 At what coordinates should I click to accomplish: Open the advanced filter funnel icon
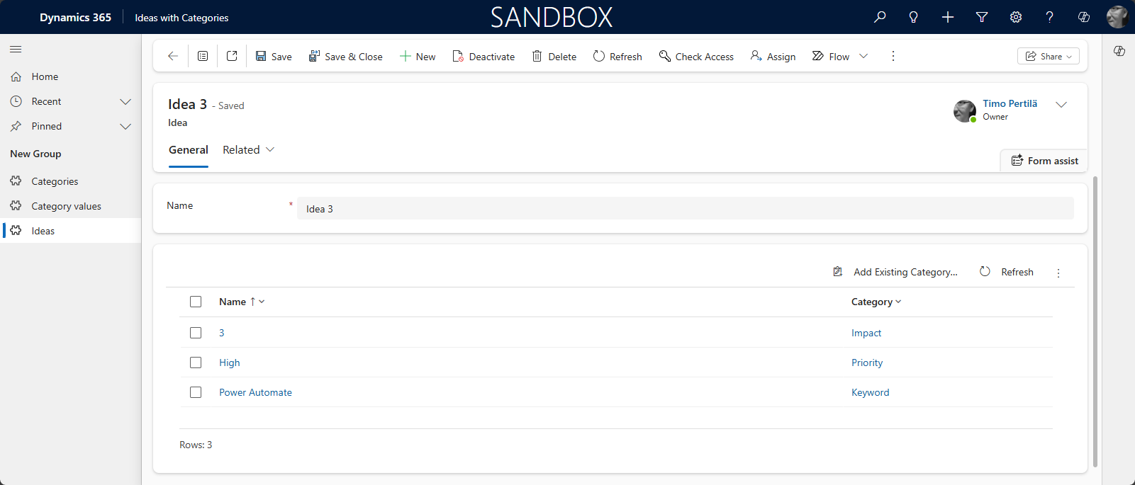click(x=982, y=17)
